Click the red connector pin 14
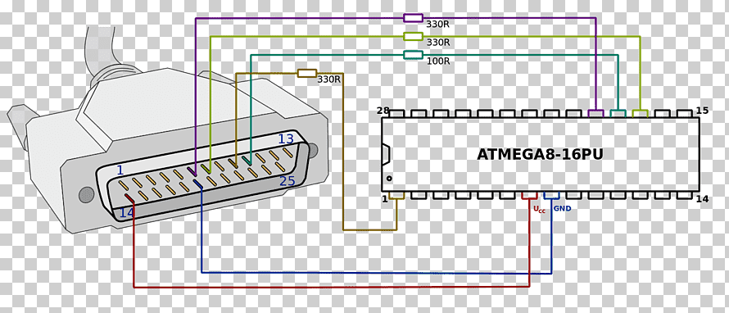 [129, 198]
